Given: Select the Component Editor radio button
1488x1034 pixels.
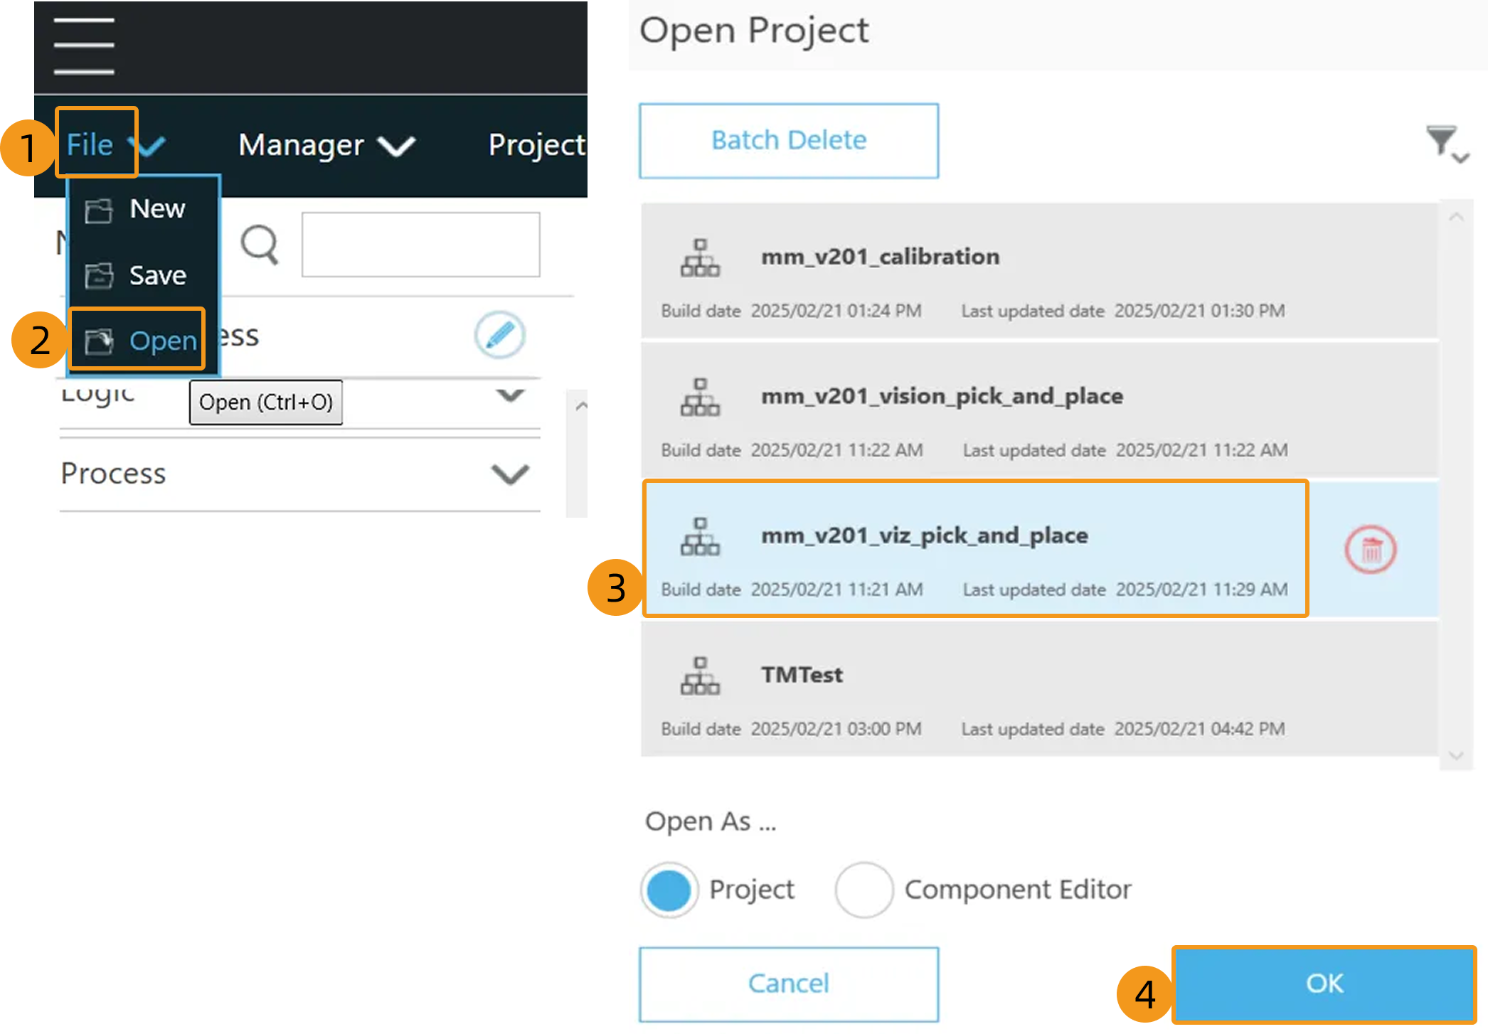Looking at the screenshot, I should (864, 890).
